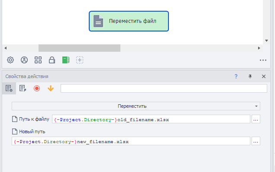Browse for file path with ellipsis button
The image size is (275, 172).
pos(256,119)
